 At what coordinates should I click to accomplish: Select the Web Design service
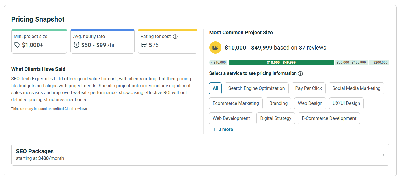click(x=310, y=103)
